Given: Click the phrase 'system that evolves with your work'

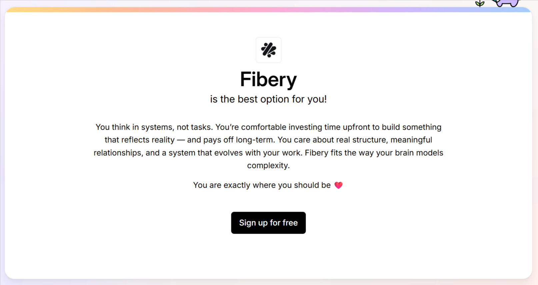Looking at the screenshot, I should [x=235, y=153].
